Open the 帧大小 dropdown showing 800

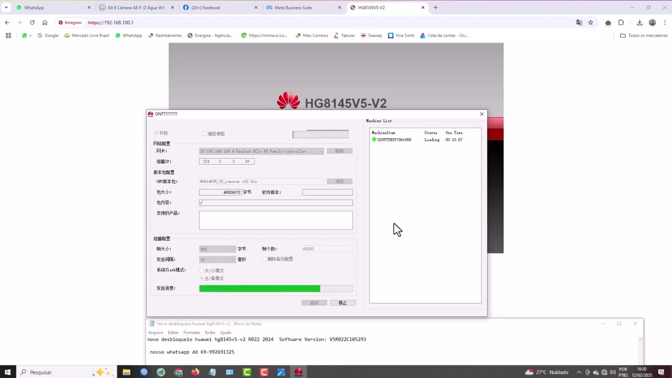(217, 249)
